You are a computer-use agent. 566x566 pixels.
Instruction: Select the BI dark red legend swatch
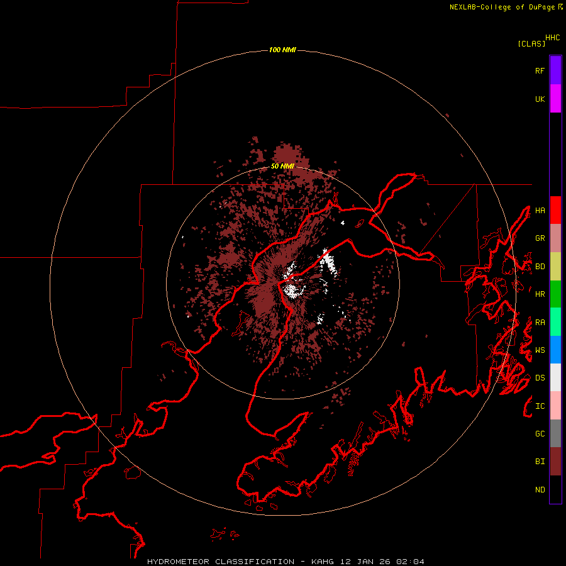(x=555, y=462)
